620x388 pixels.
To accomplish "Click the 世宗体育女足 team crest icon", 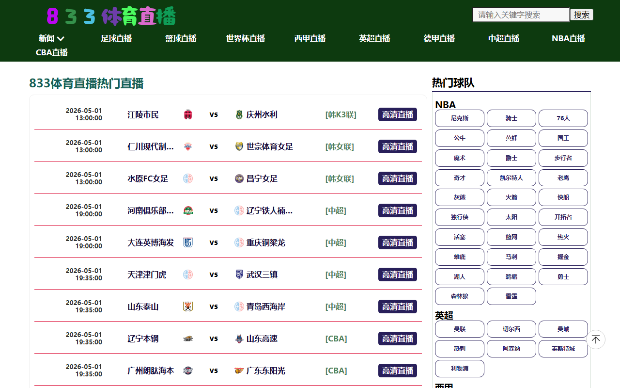I will (x=239, y=146).
